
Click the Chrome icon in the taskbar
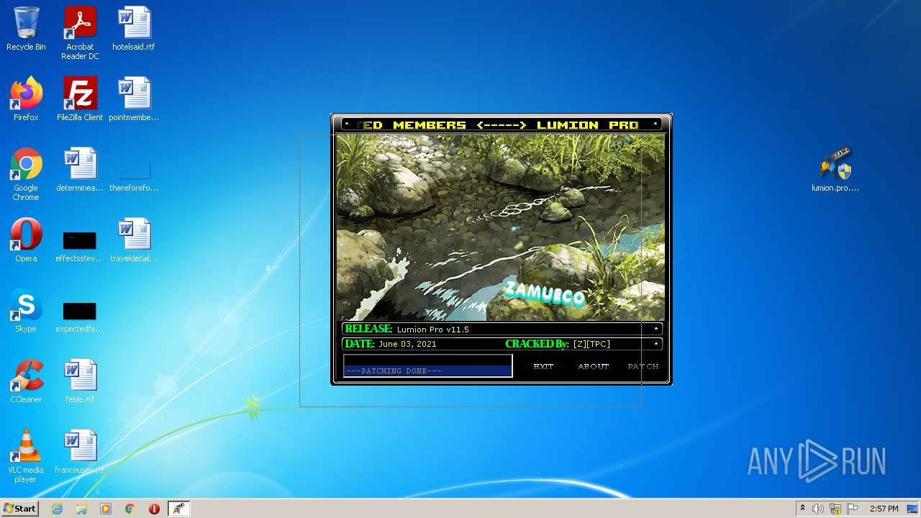click(x=130, y=509)
